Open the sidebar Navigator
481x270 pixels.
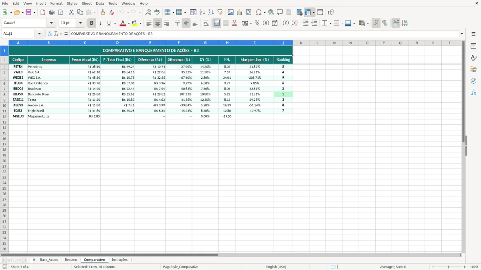tap(473, 81)
